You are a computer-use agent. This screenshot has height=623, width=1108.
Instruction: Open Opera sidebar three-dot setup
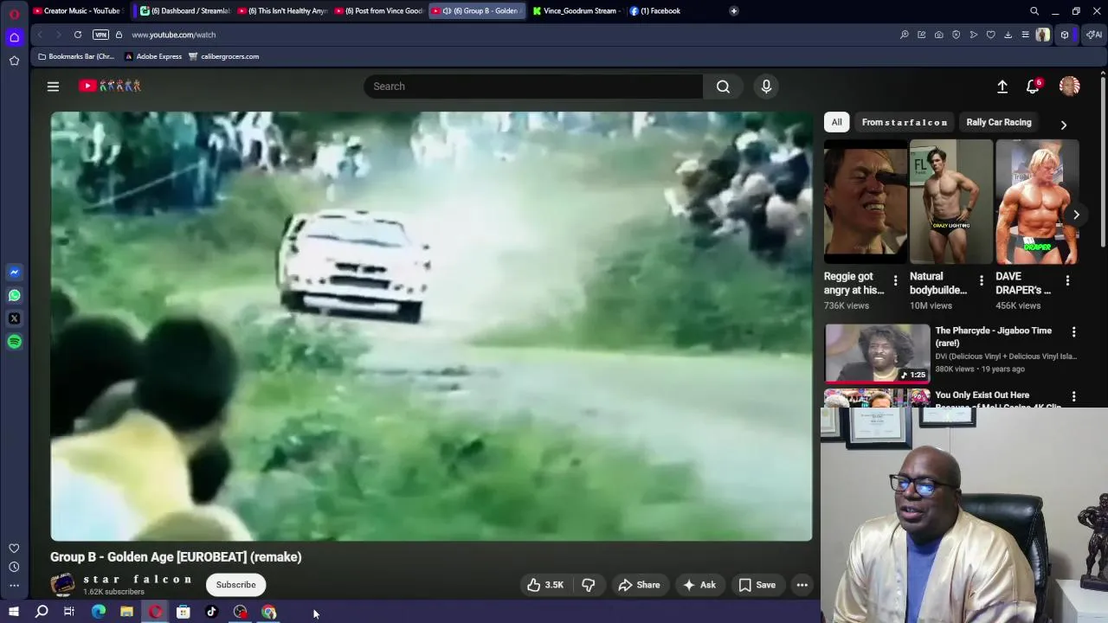14,585
